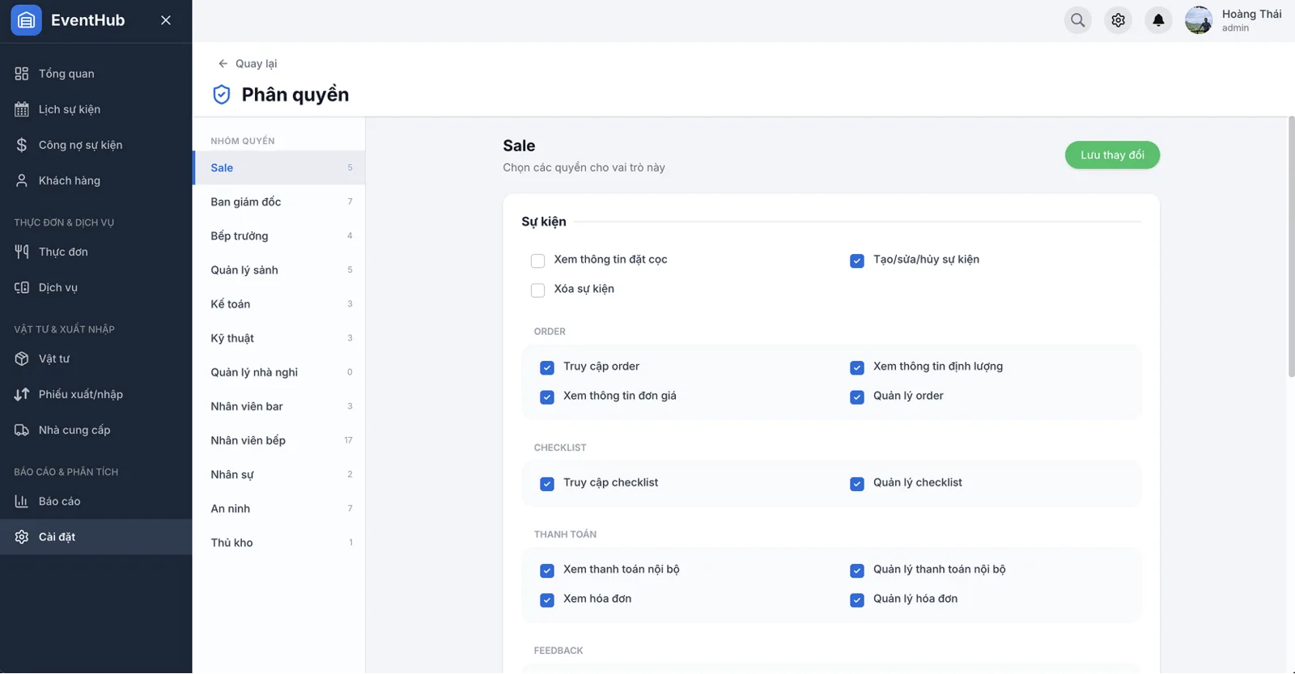Uncheck Quản lý thanh toán nội bộ checkbox
The height and width of the screenshot is (674, 1295).
856,570
